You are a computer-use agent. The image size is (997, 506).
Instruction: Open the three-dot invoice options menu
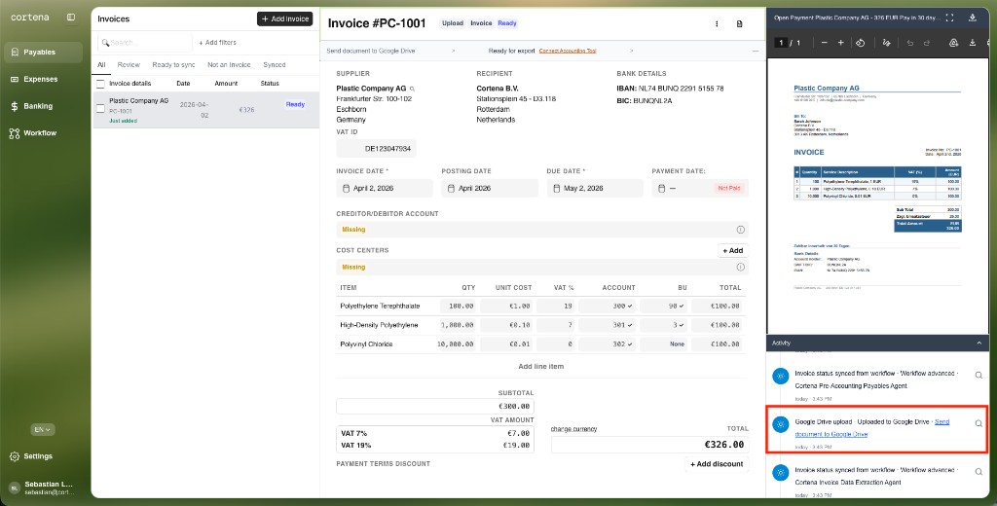[717, 23]
